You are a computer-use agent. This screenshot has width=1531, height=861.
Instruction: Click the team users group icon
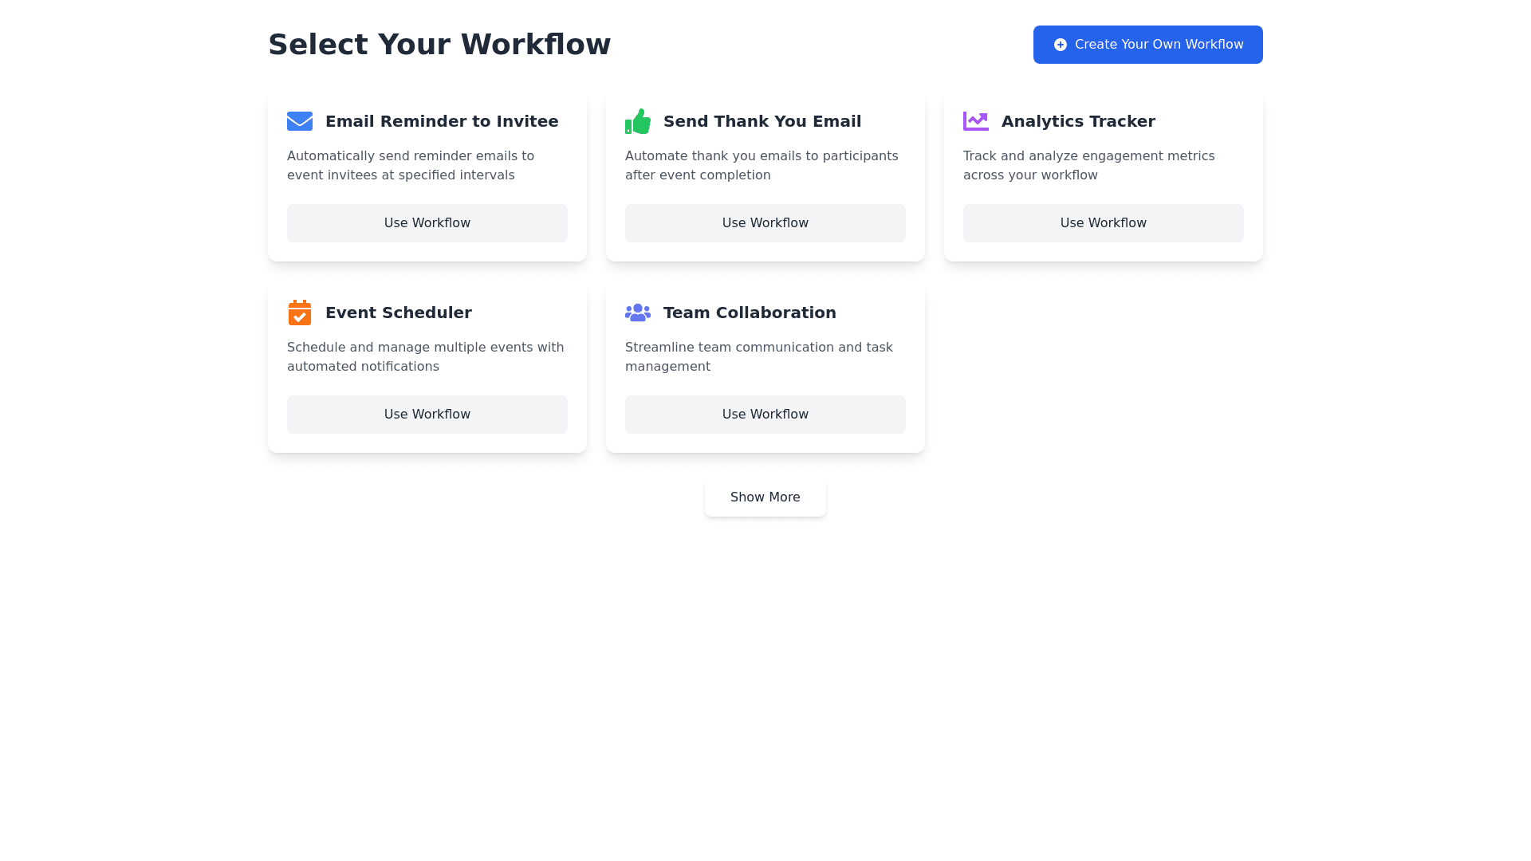point(638,313)
